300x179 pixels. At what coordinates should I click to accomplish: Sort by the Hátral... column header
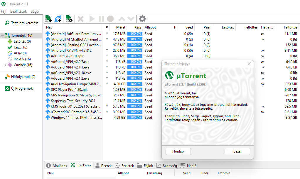coord(267,27)
